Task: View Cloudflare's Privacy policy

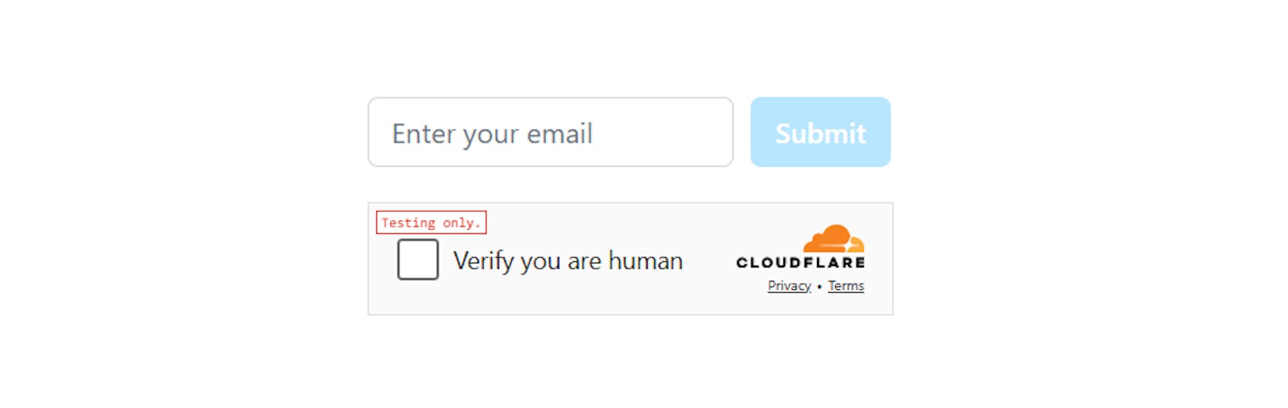Action: point(789,285)
